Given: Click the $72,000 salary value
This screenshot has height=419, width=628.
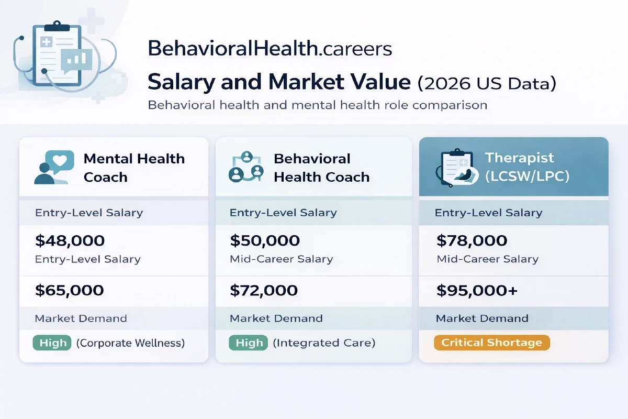Looking at the screenshot, I should pos(264,290).
